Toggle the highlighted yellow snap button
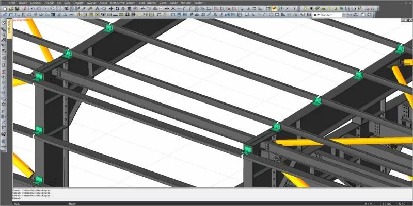413x206 pixels. [x=274, y=9]
